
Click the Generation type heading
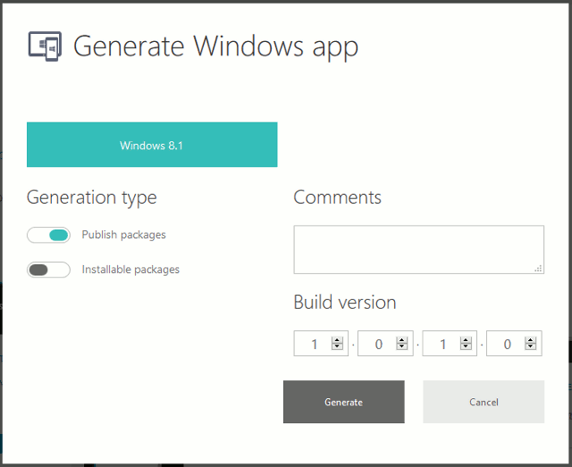91,198
